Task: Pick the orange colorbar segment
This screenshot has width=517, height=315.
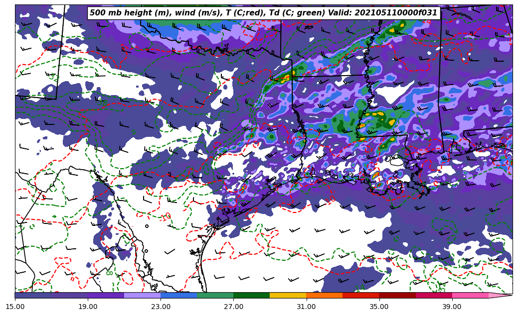Action: tap(324, 296)
